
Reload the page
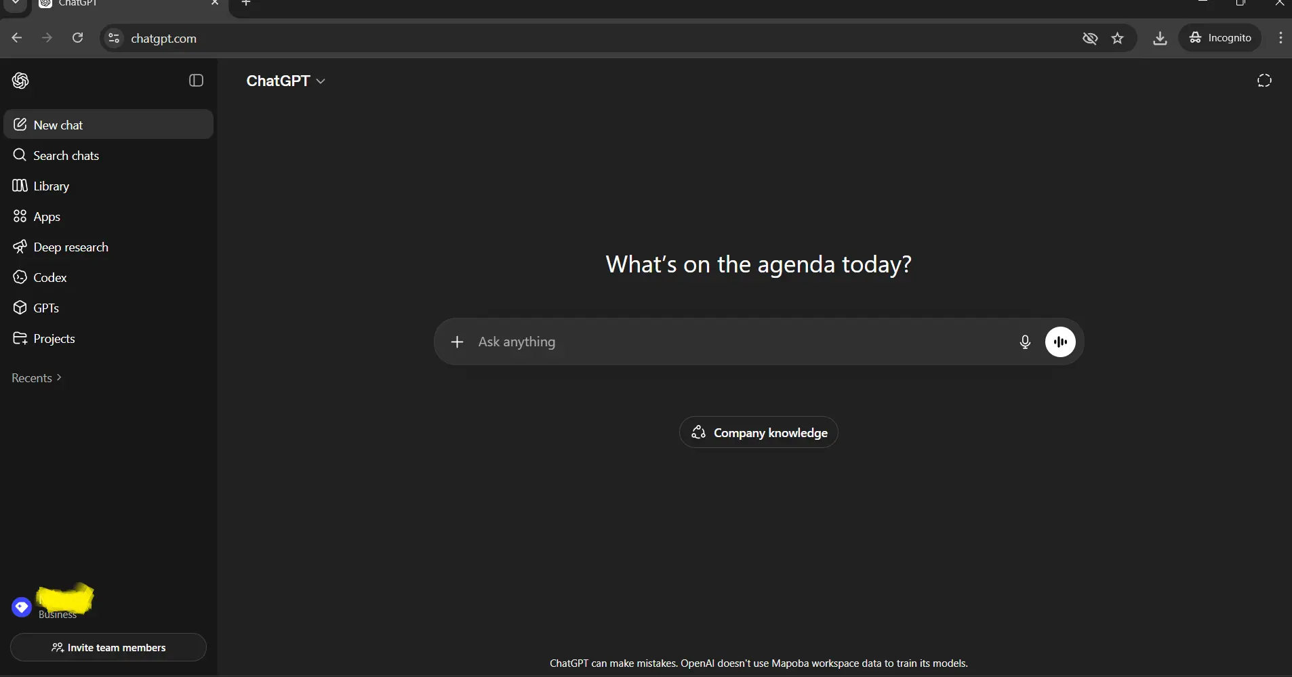[78, 38]
